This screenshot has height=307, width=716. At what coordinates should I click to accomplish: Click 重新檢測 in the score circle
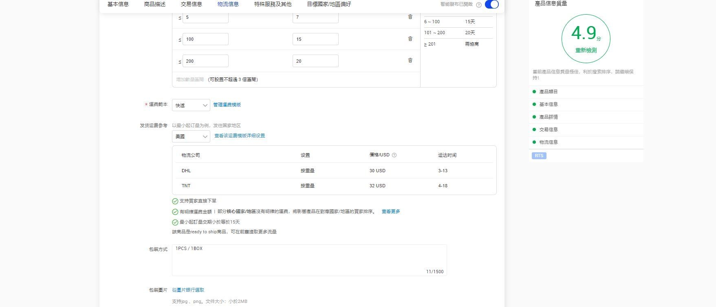pos(586,50)
